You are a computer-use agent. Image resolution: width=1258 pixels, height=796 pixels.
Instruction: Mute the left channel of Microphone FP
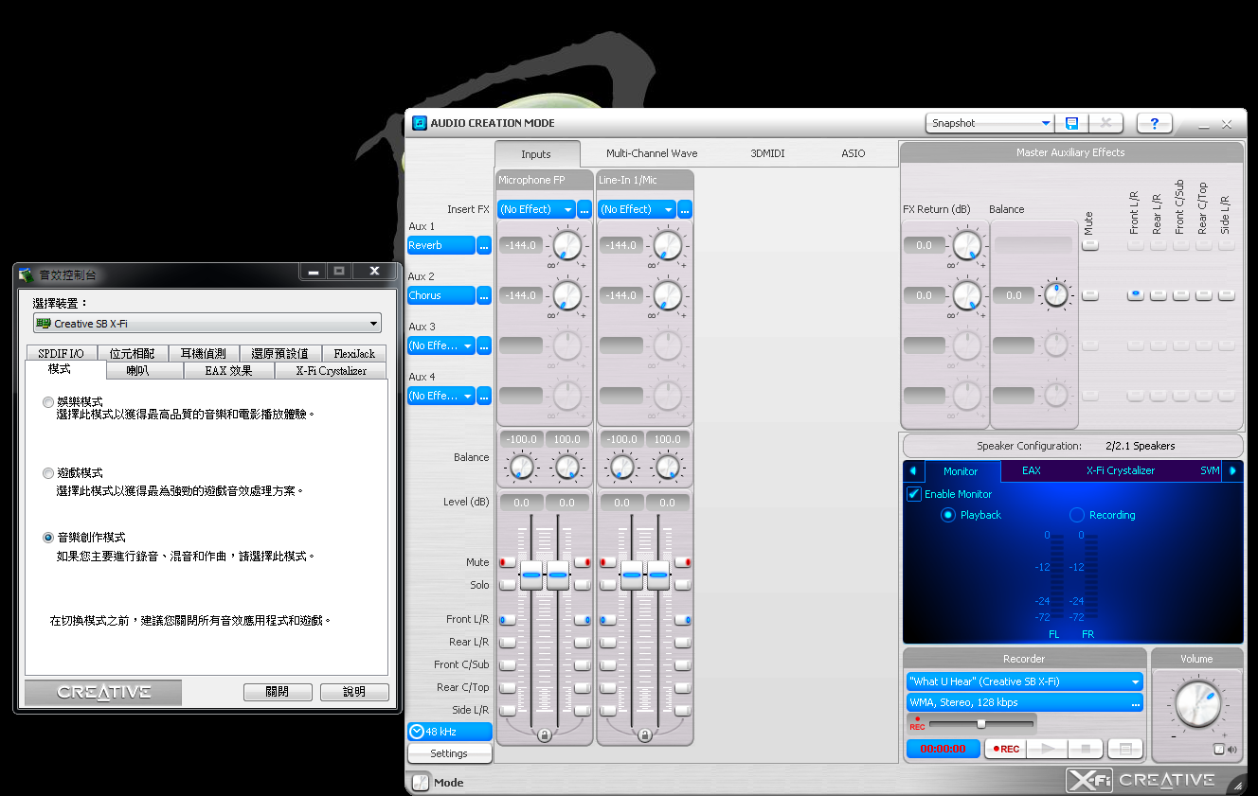click(508, 562)
